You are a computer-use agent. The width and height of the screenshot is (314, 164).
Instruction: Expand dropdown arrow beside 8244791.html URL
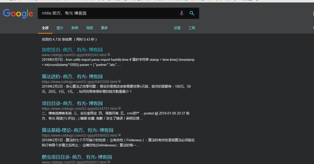pos(119,108)
